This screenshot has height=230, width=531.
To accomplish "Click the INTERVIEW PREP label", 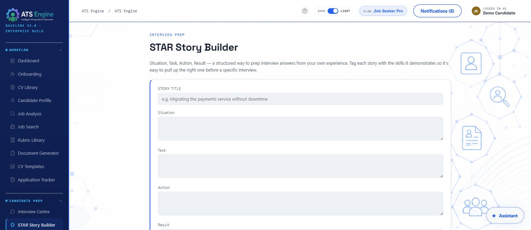I will click(x=167, y=35).
